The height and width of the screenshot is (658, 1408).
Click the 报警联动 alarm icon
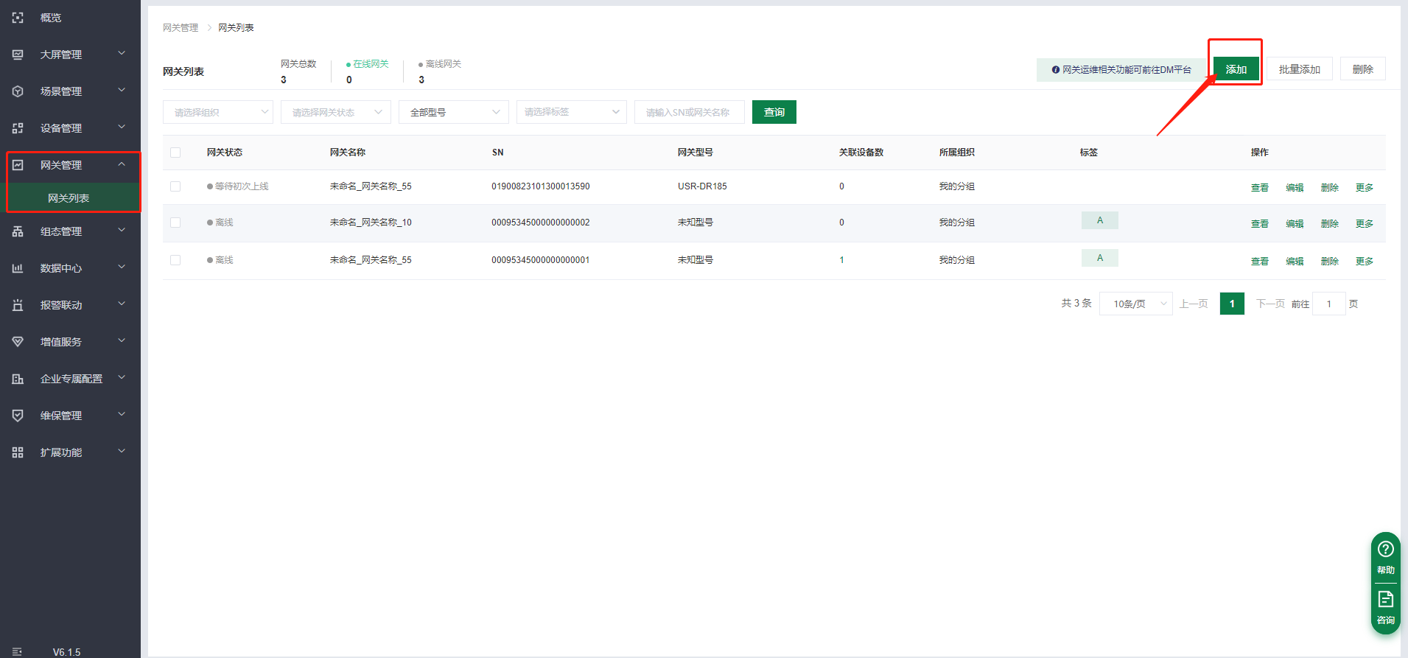(18, 305)
